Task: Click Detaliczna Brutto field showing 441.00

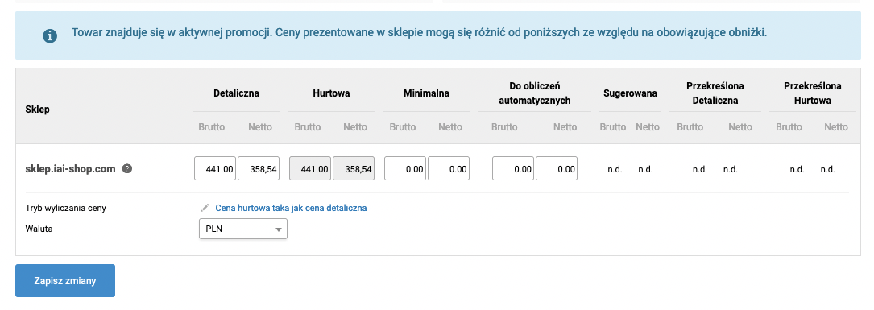Action: 215,168
